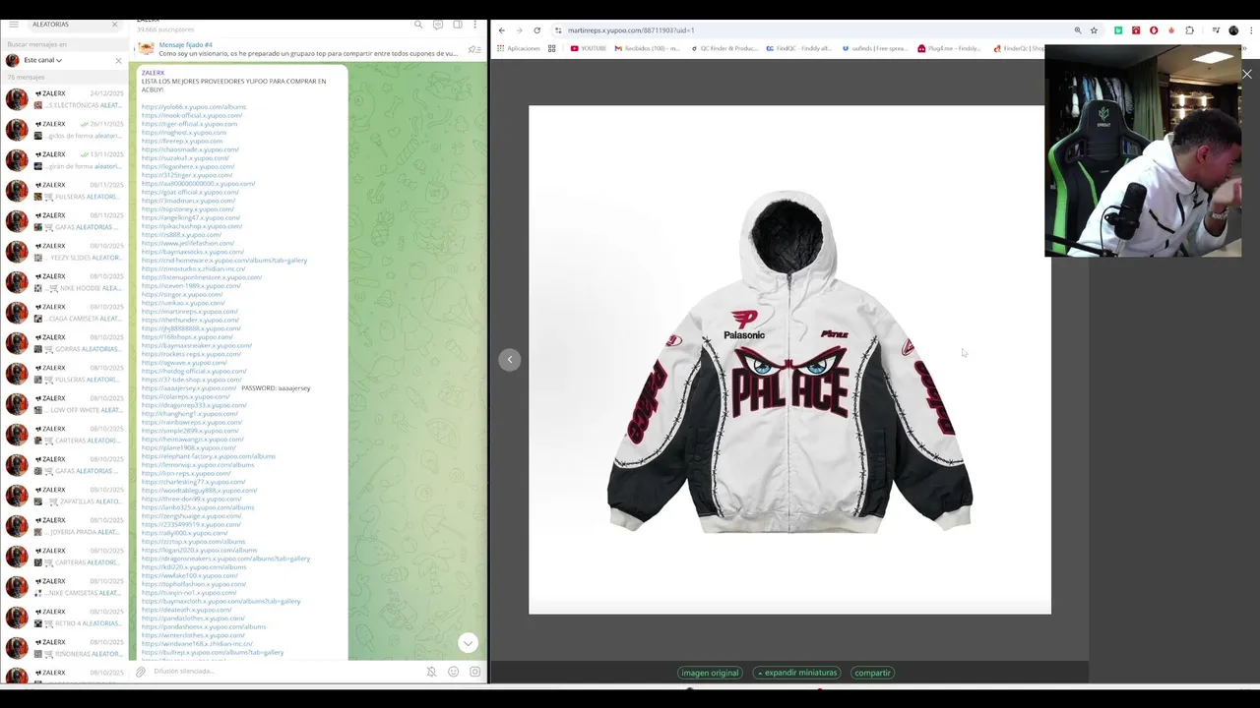Click the 'expandir miniaturas' button
This screenshot has width=1260, height=708.
click(796, 673)
